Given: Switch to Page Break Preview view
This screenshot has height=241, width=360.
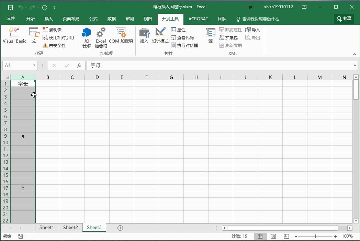Looking at the screenshot, I should pos(286,236).
